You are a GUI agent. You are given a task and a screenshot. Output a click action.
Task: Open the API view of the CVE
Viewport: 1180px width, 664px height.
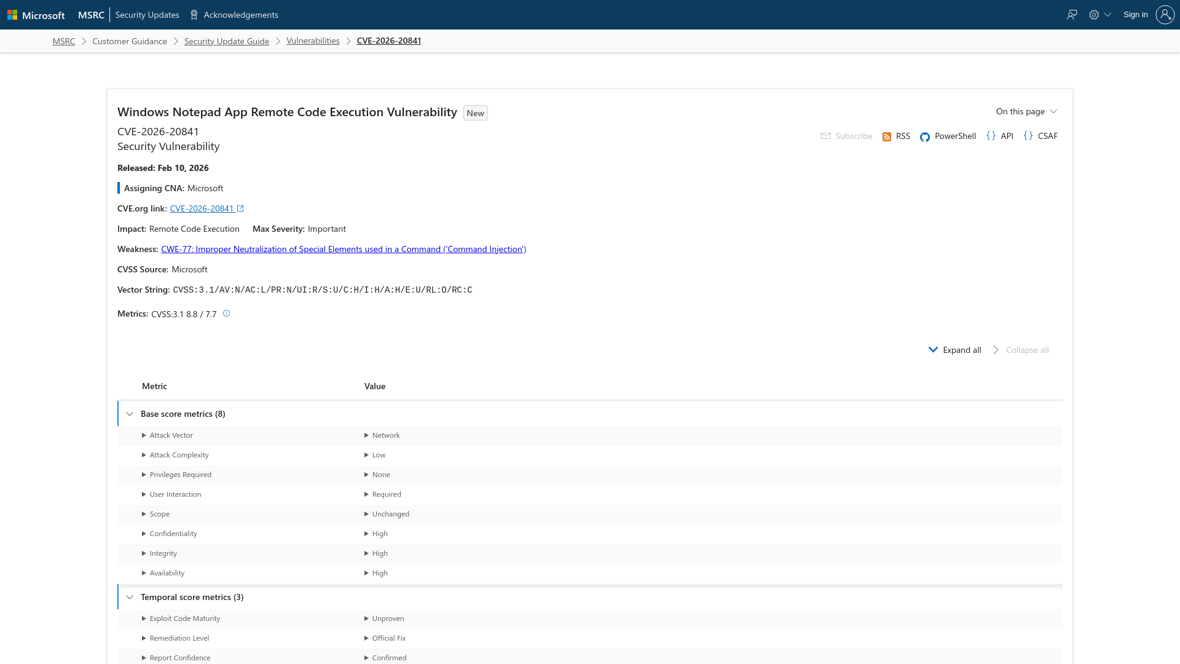pyautogui.click(x=991, y=136)
